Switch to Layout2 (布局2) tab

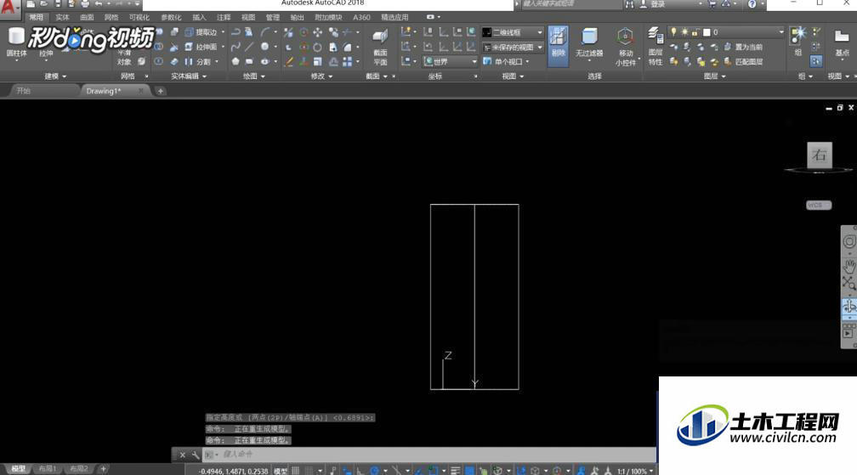click(79, 469)
